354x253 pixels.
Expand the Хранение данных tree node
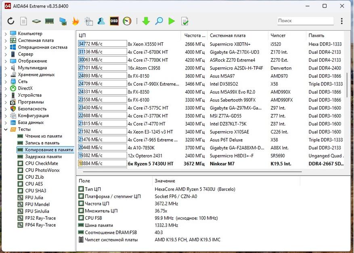click(6, 75)
